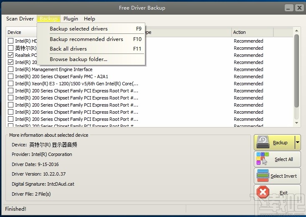Click the red Exit cross icon
The image size is (306, 217).
point(263,192)
